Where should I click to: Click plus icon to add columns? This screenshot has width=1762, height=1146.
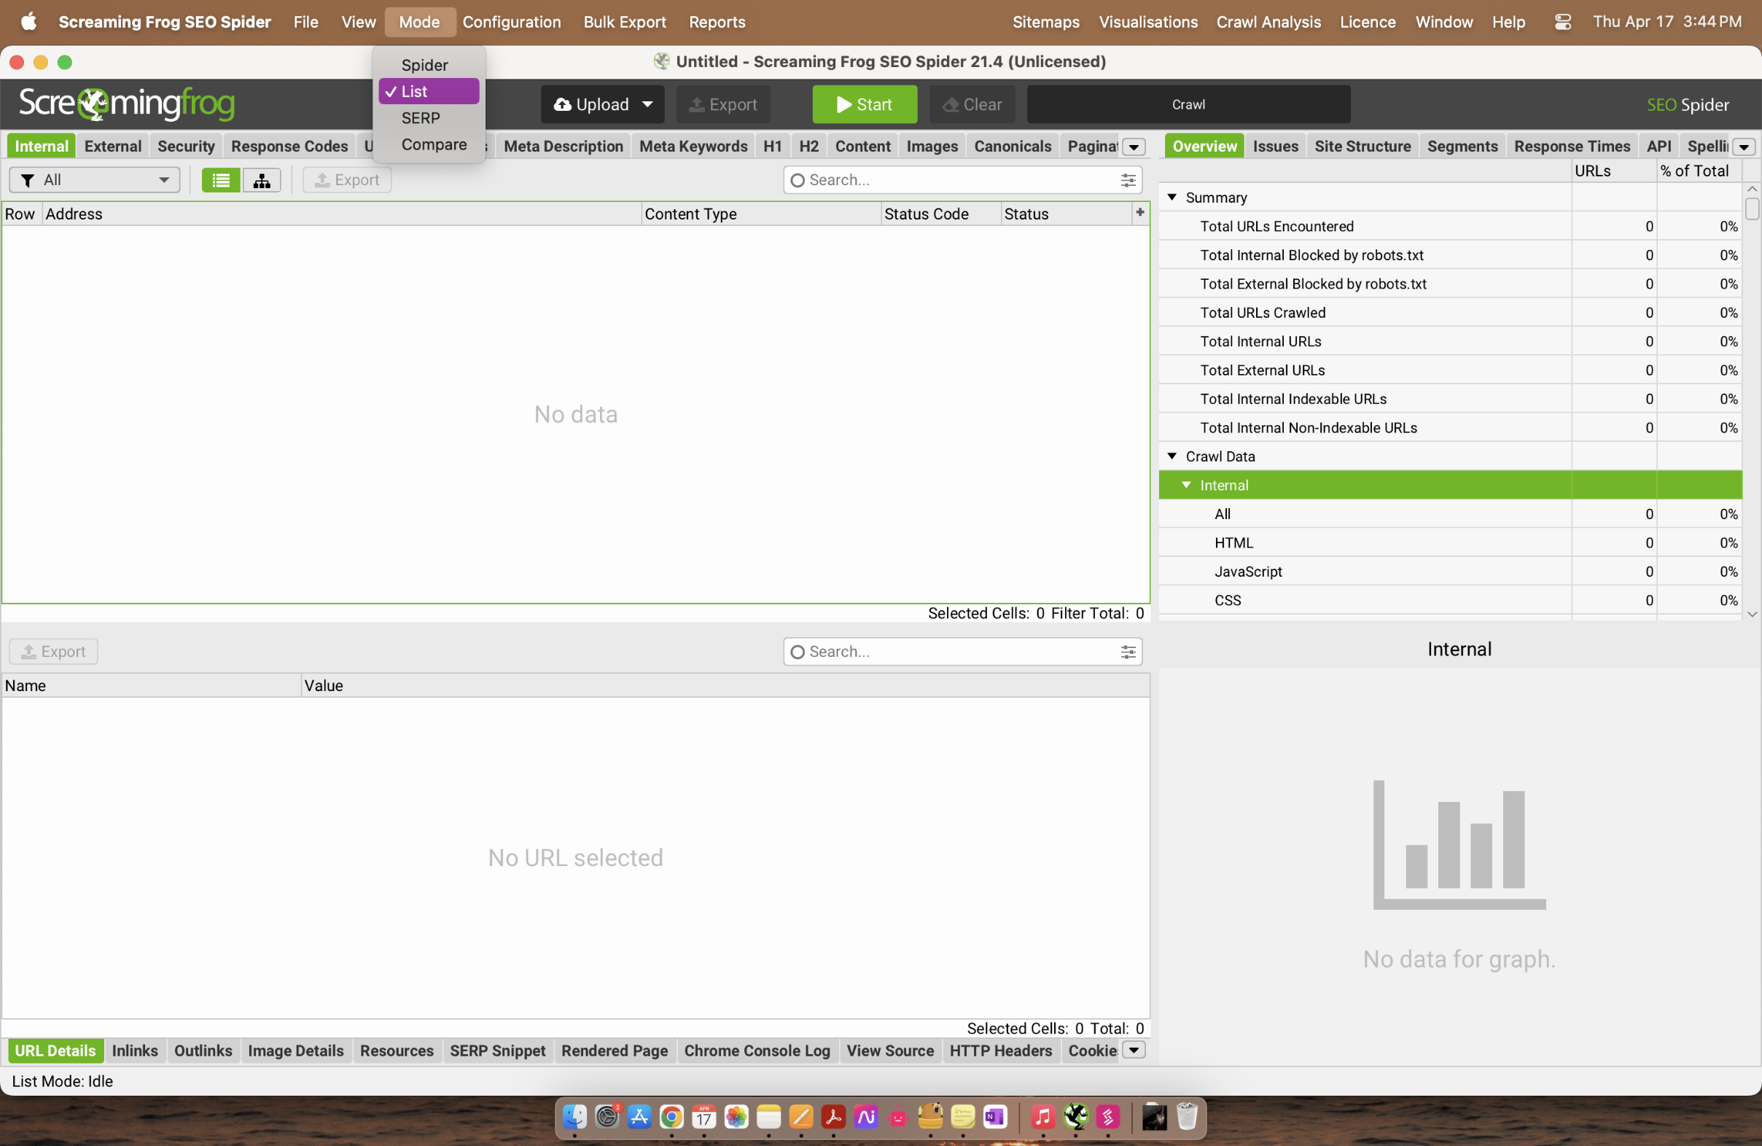(1139, 212)
